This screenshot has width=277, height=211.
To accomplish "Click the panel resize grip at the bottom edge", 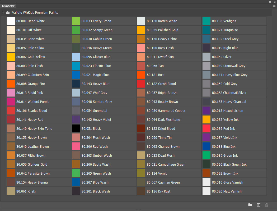I will pos(138,210).
